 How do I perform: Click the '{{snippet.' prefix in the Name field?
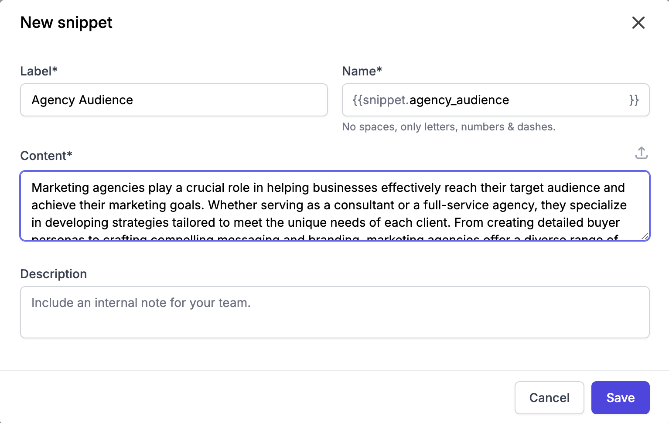[x=380, y=100]
